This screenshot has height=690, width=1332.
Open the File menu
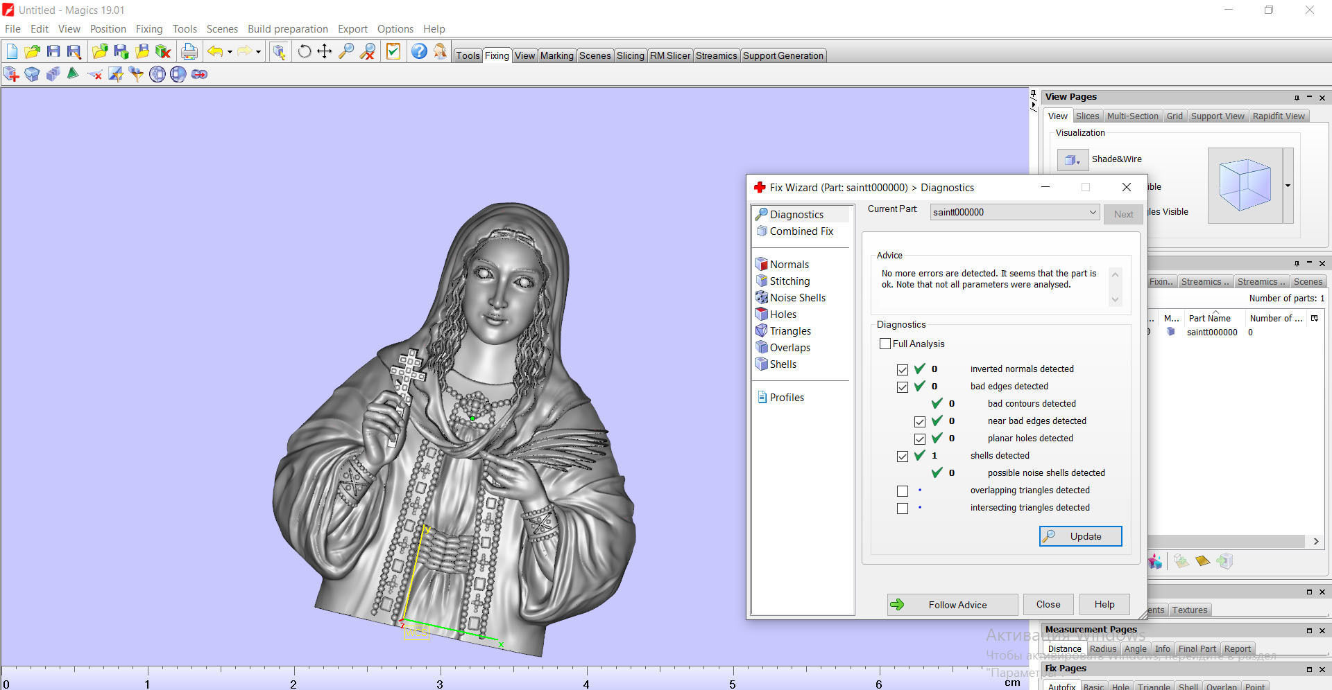12,28
